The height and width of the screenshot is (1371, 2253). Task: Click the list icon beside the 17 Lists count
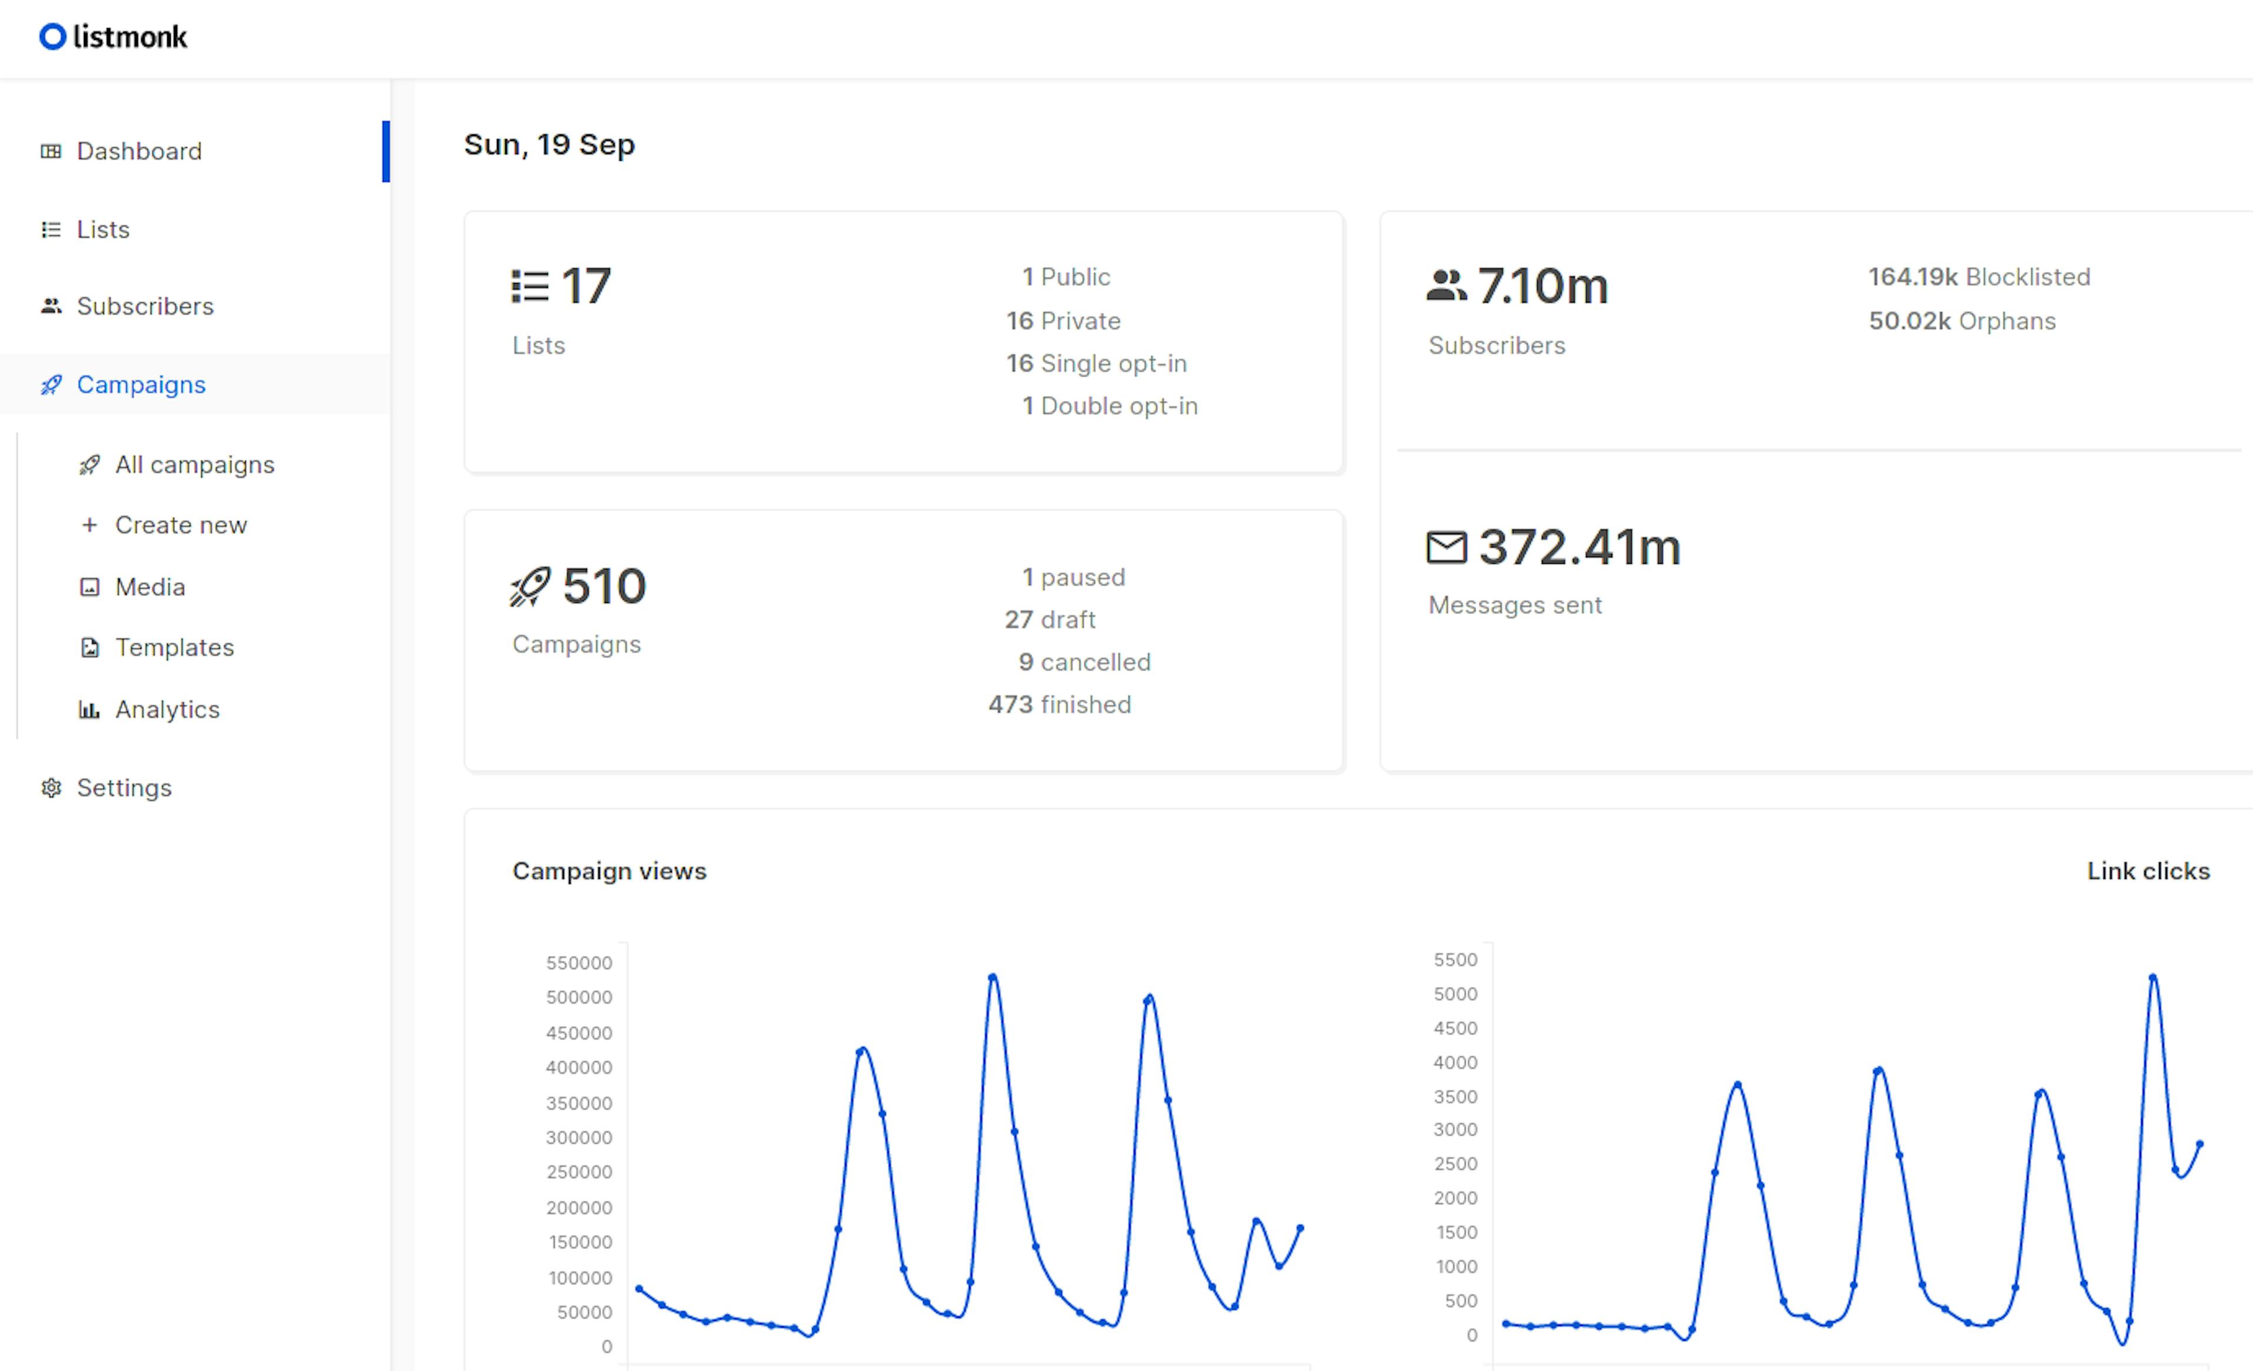[529, 285]
